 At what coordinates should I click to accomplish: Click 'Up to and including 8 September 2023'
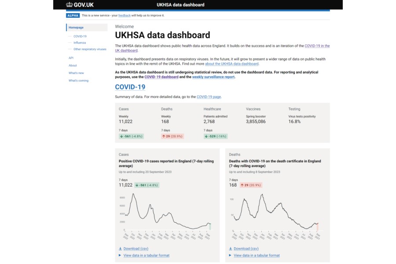[x=254, y=172]
